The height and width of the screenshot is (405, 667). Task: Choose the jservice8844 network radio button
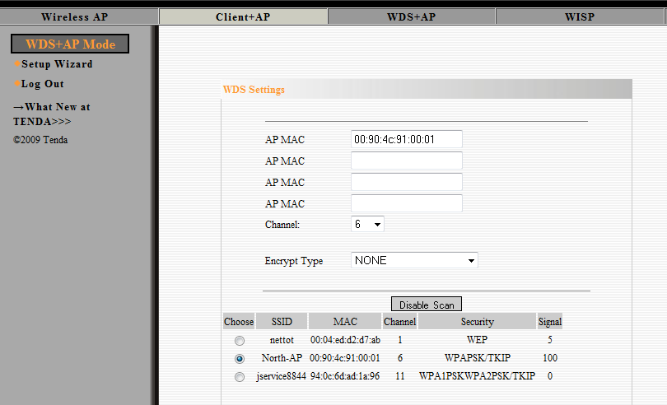[240, 377]
